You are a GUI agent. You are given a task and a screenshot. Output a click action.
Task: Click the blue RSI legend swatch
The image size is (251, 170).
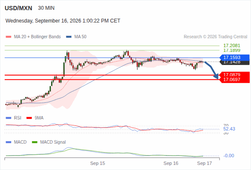9,118
